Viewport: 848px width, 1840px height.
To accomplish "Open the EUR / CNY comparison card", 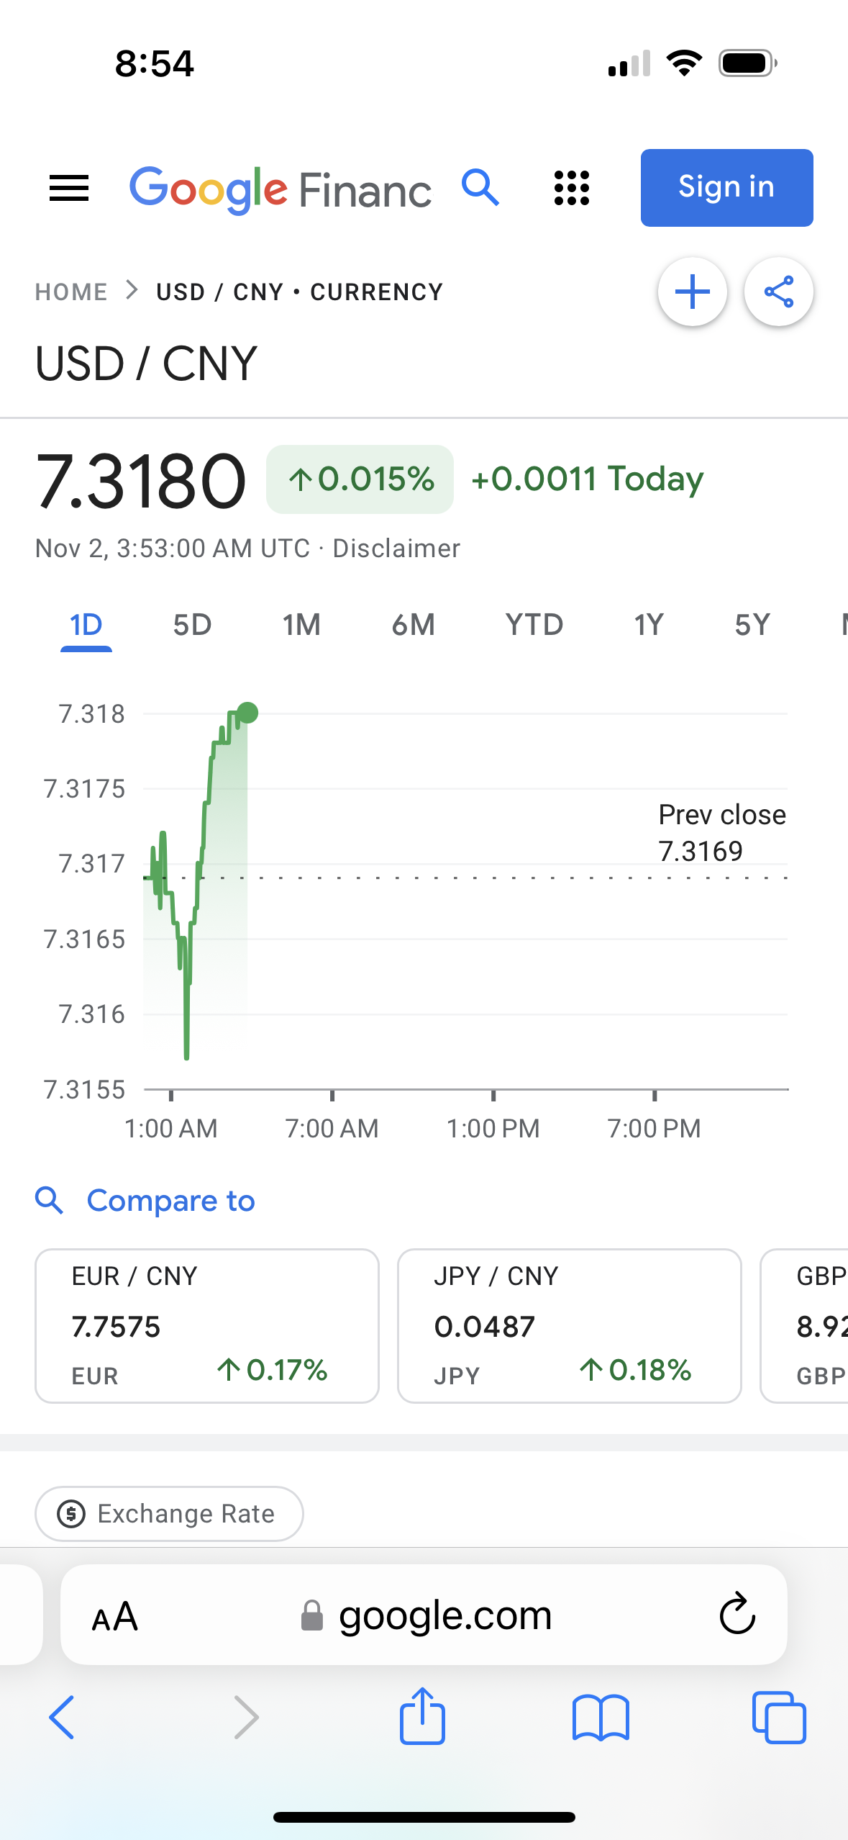I will pos(207,1325).
